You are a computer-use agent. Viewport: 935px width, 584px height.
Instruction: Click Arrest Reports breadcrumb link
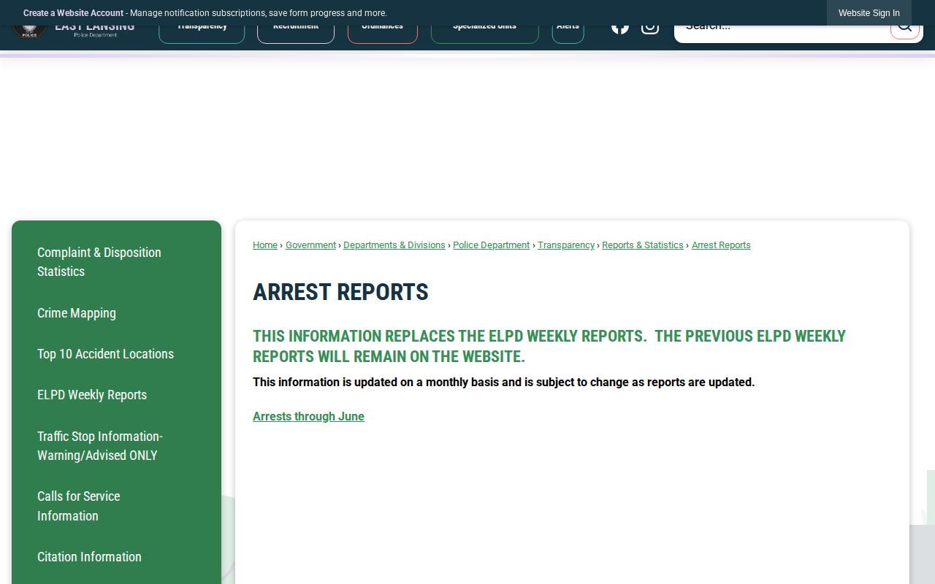721,245
